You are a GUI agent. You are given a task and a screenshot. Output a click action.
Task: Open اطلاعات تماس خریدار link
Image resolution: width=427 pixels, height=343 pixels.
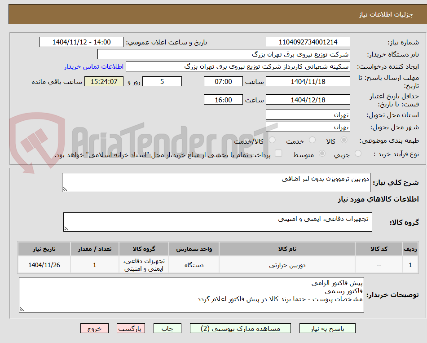click(x=94, y=67)
